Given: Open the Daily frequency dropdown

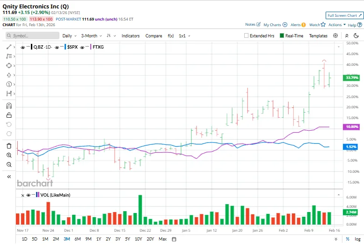Looking at the screenshot, I should point(69,36).
